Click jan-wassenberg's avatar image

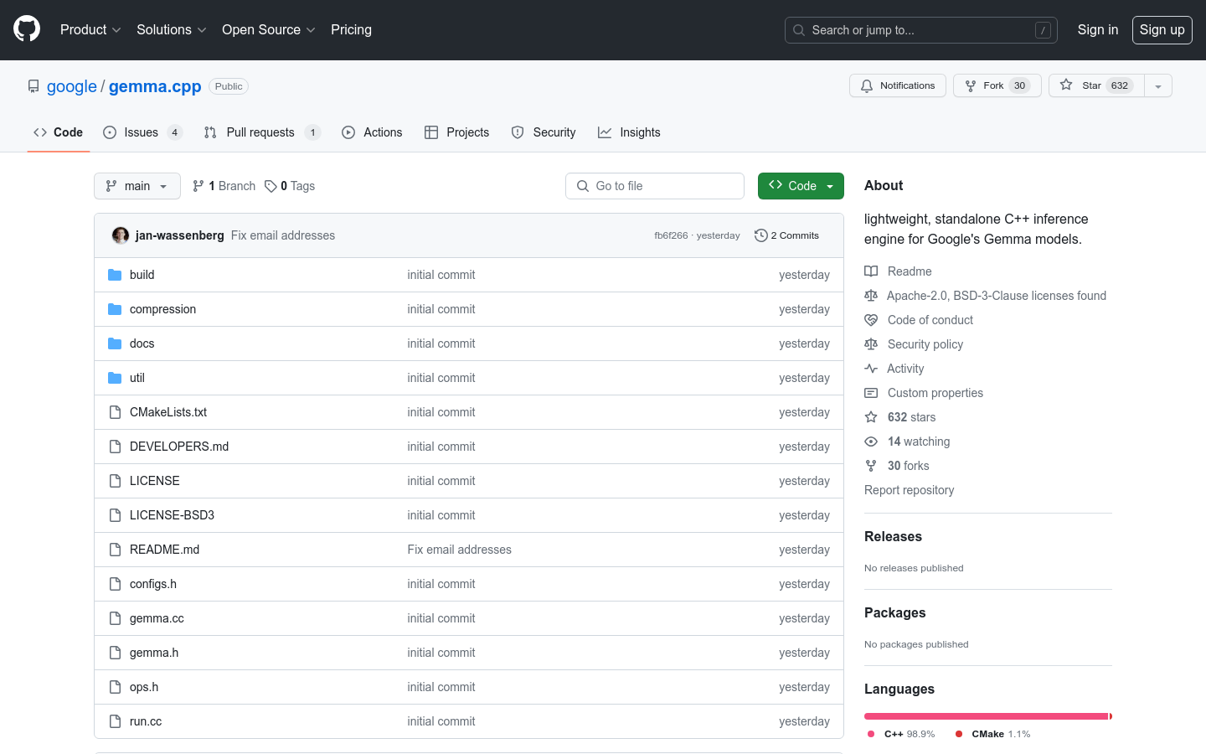[121, 235]
